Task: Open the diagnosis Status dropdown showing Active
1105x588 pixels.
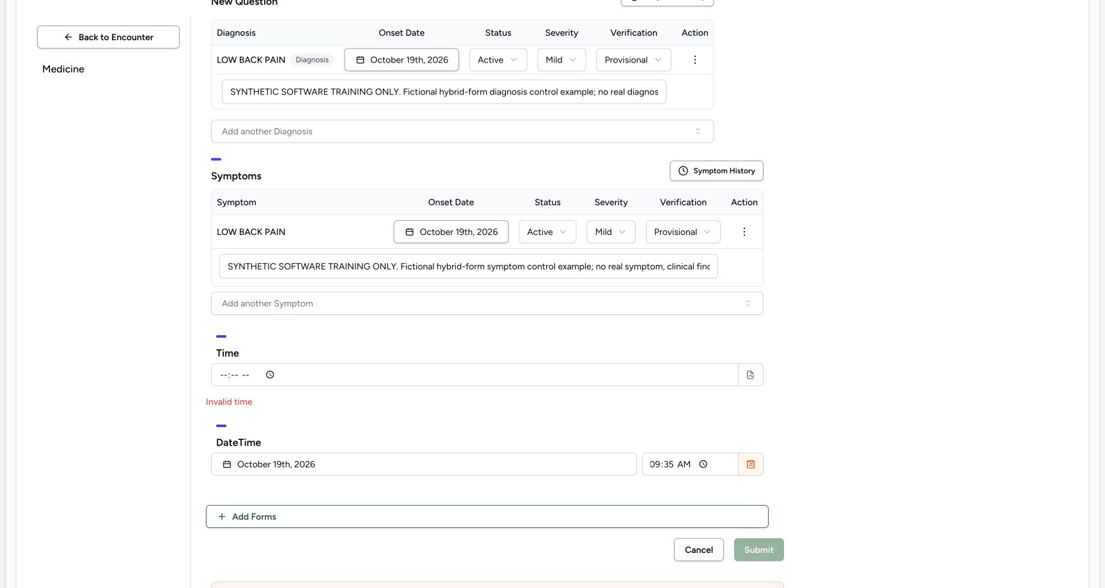Action: click(x=498, y=60)
